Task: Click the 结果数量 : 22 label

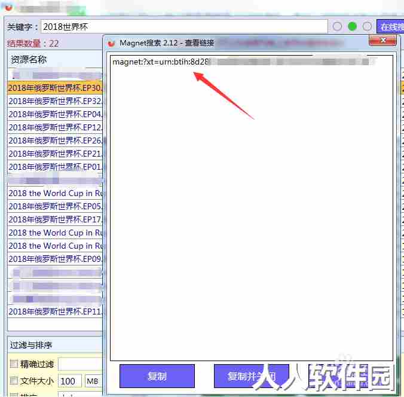Action: click(33, 43)
